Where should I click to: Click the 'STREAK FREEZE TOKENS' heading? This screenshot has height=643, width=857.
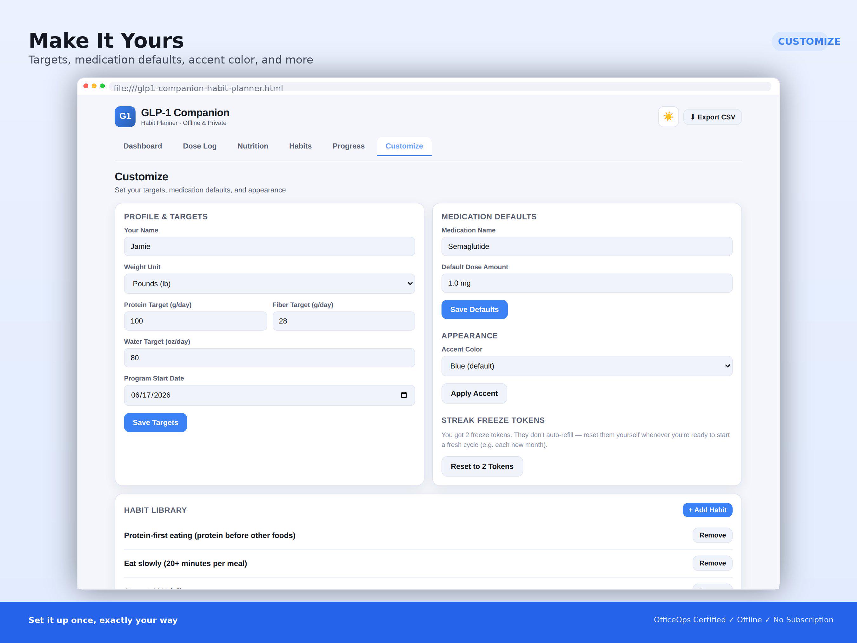point(493,420)
